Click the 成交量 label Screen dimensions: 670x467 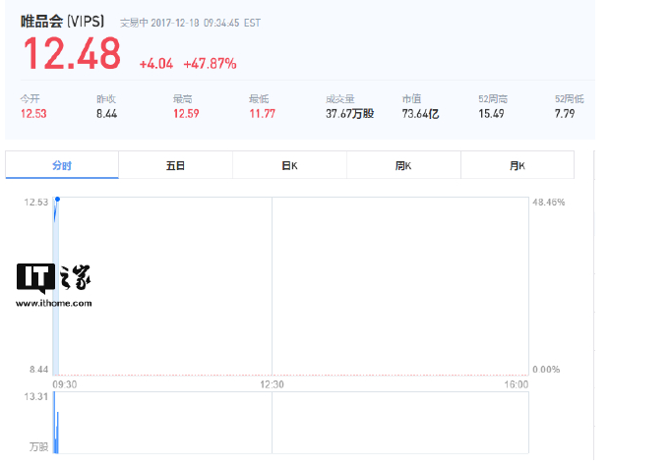click(339, 98)
